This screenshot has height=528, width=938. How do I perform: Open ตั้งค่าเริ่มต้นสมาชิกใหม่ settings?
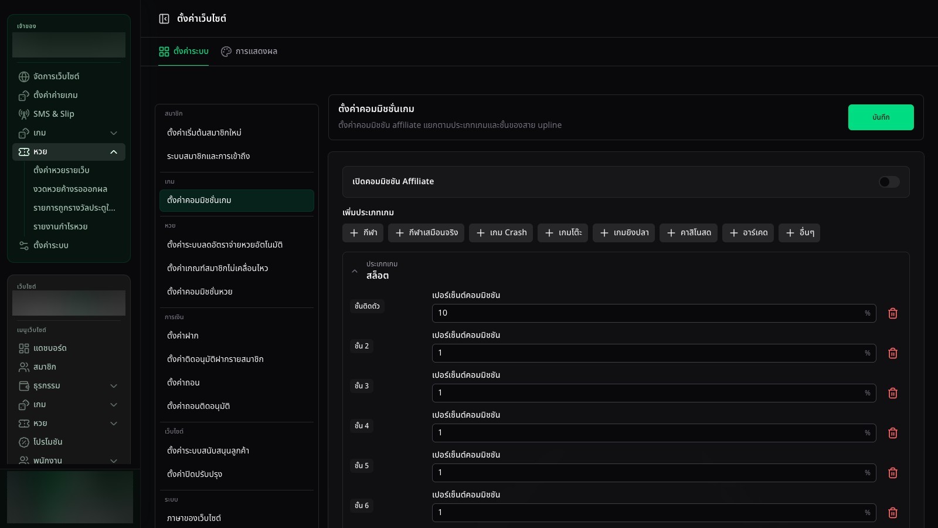[x=237, y=133]
